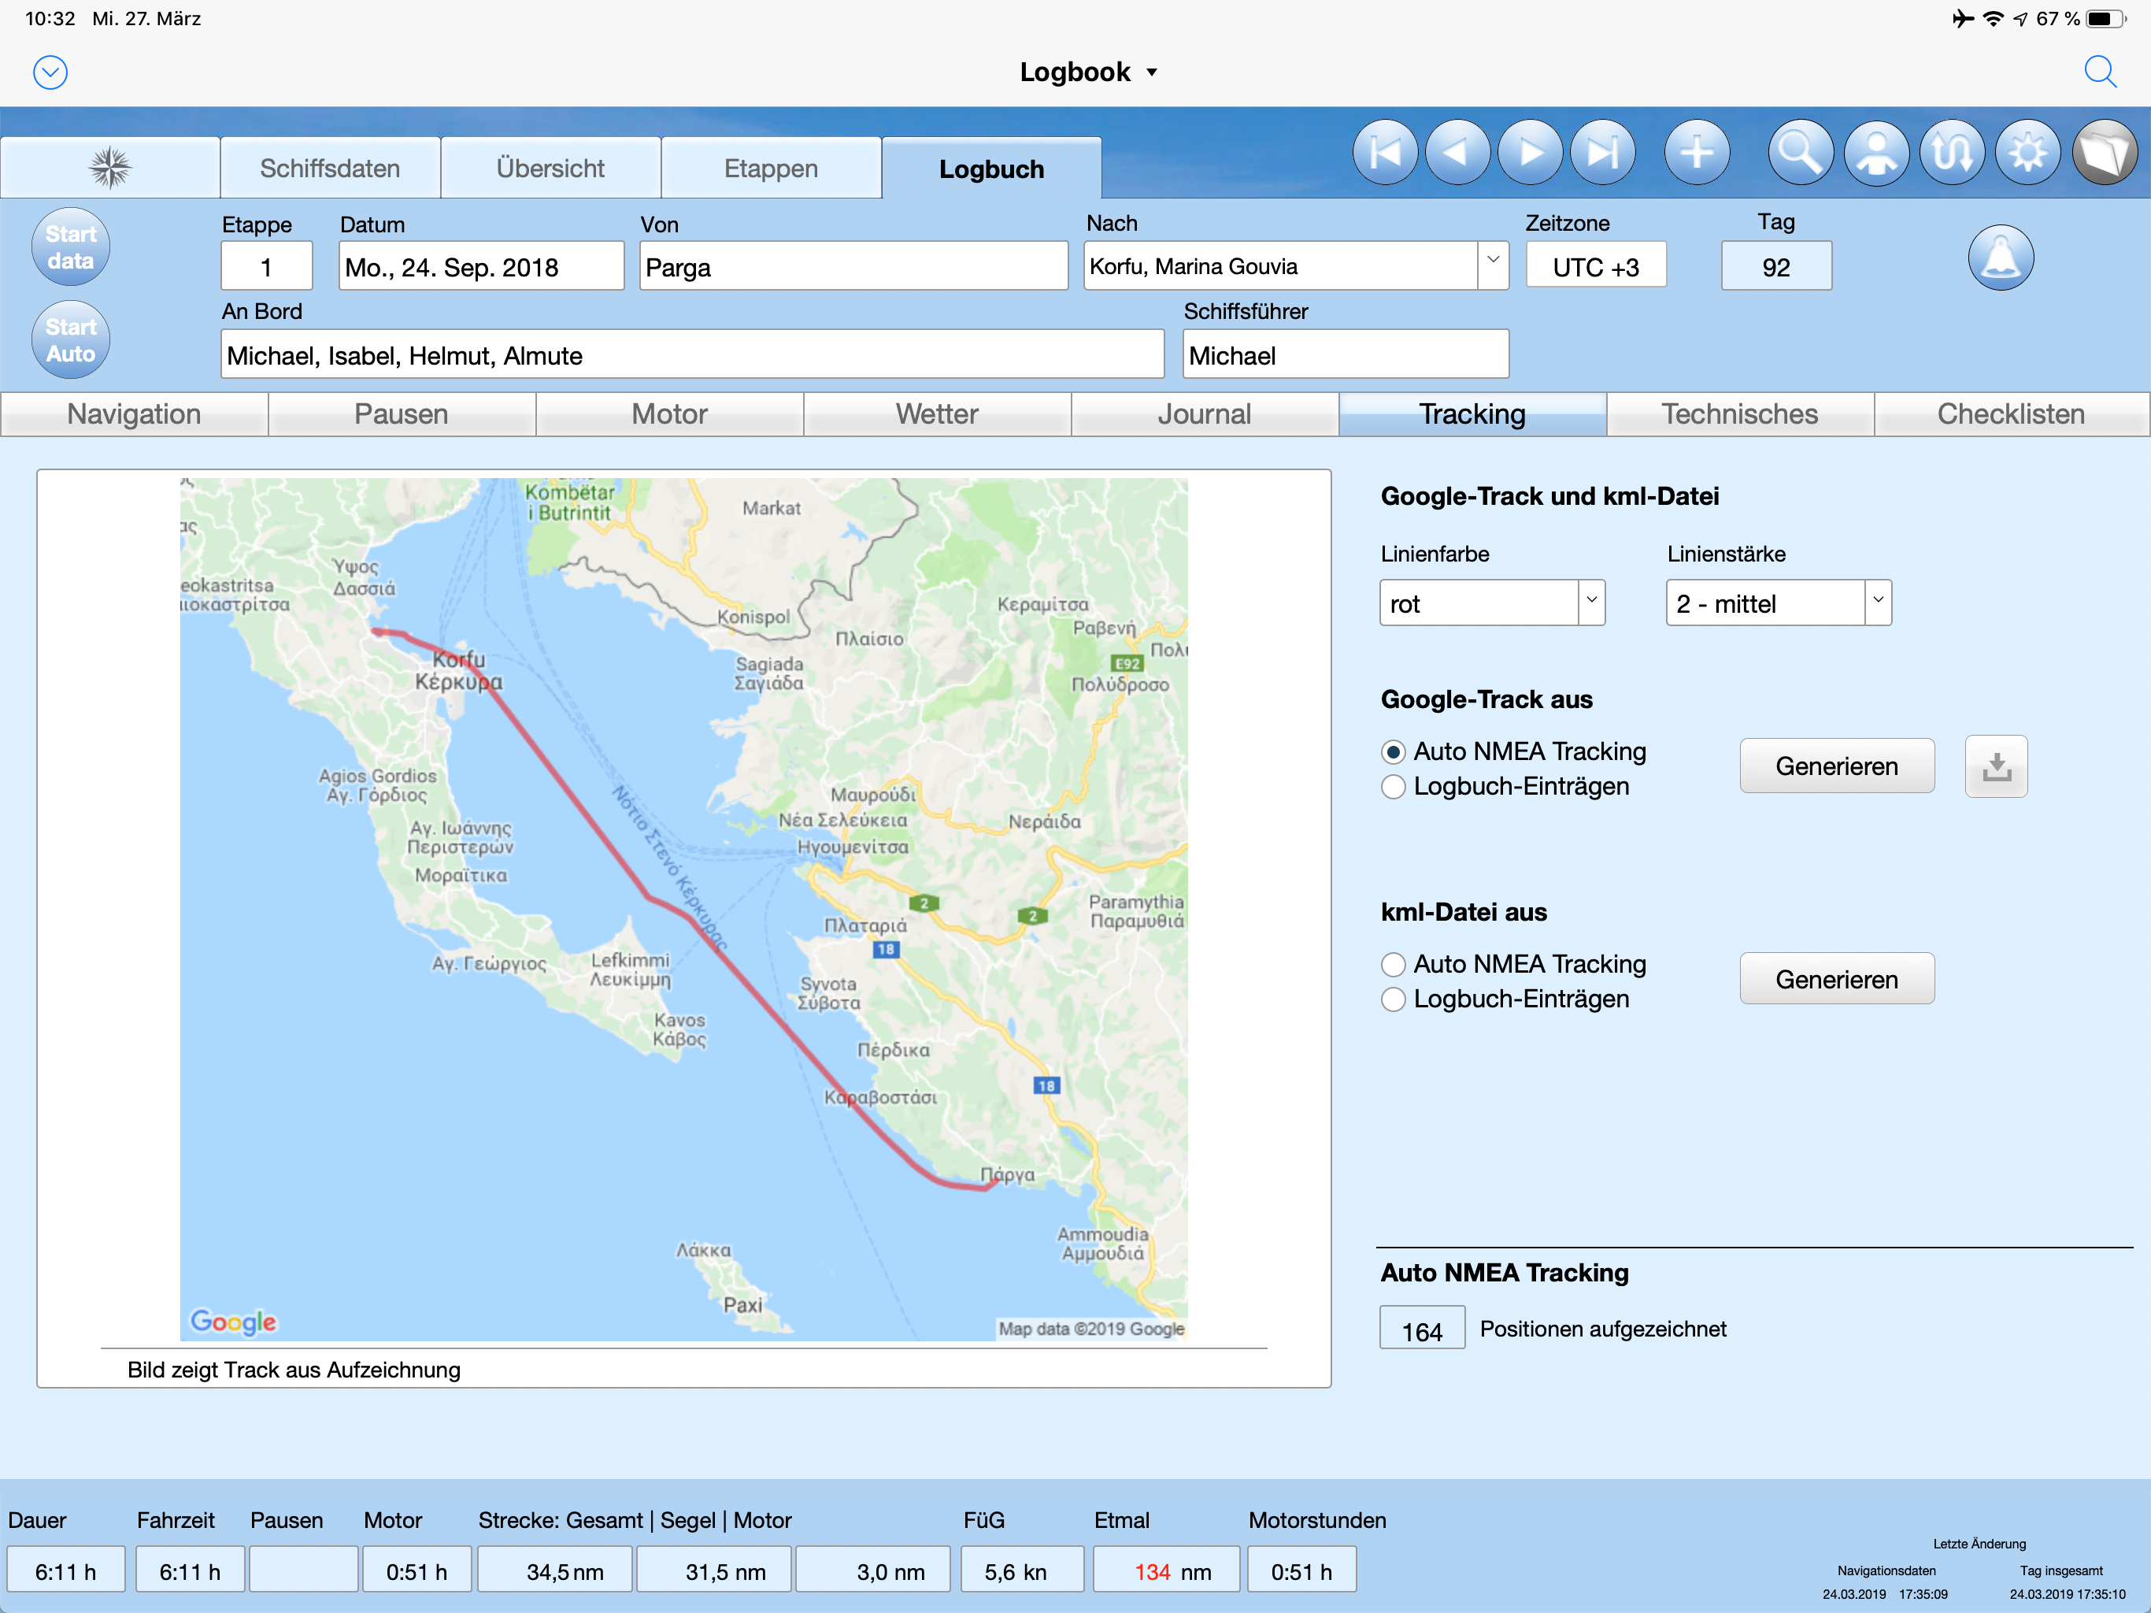Open the search magnifier at top right
The width and height of the screenshot is (2151, 1613).
point(2100,72)
